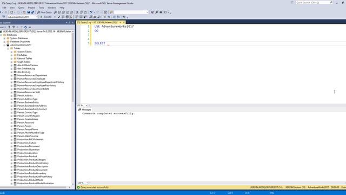Image resolution: width=346 pixels, height=195 pixels.
Task: Click the Copy icon in the toolbar
Action: (x=81, y=12)
